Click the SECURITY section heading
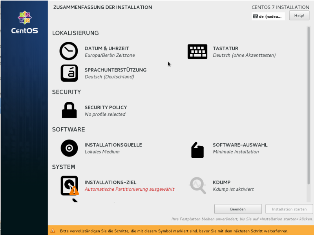 click(66, 92)
